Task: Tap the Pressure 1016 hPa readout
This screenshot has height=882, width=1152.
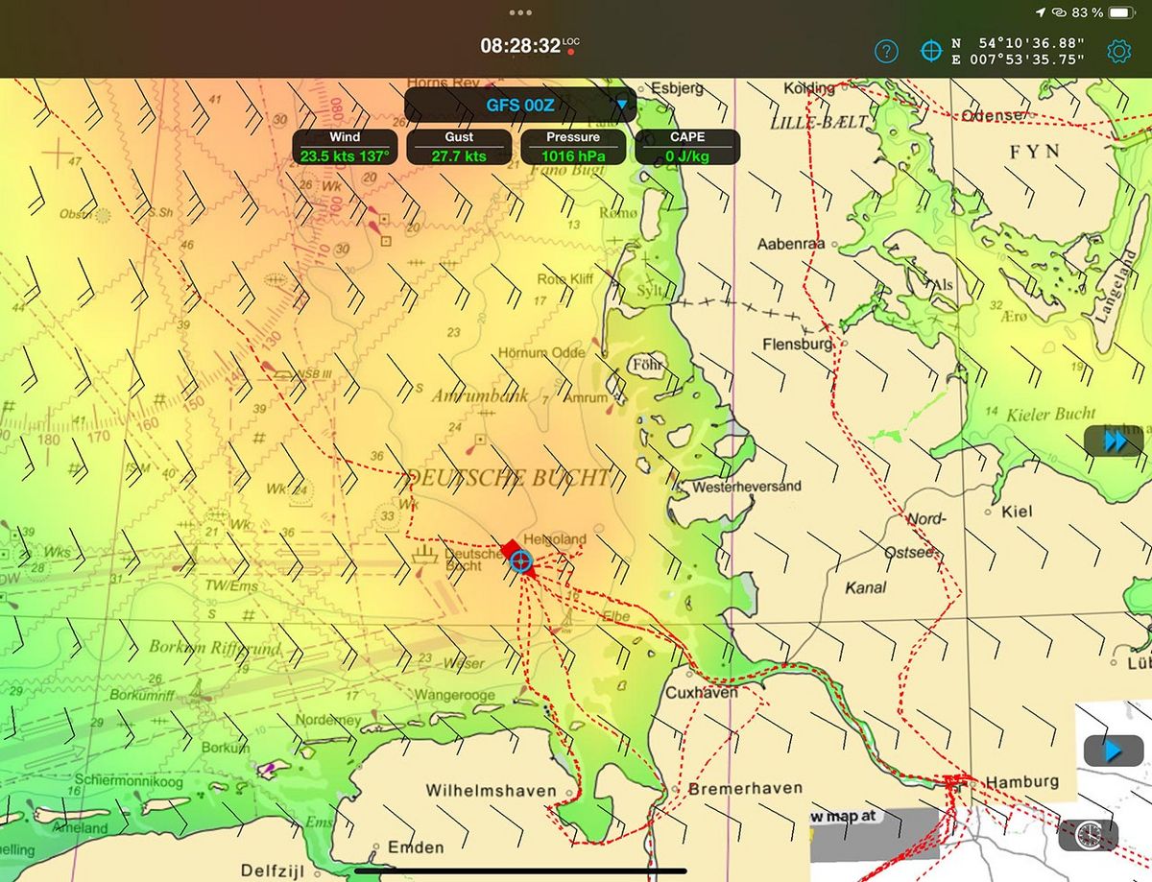Action: (x=573, y=147)
